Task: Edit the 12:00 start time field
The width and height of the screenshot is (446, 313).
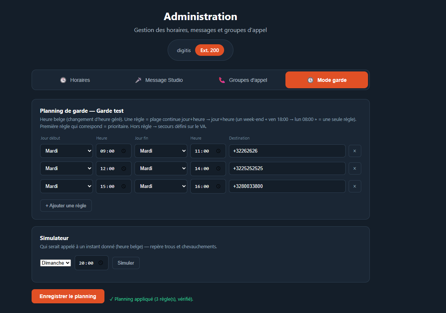Action: click(114, 169)
